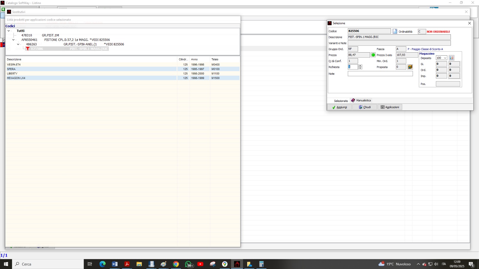Click the Applicazioni button

(x=390, y=107)
